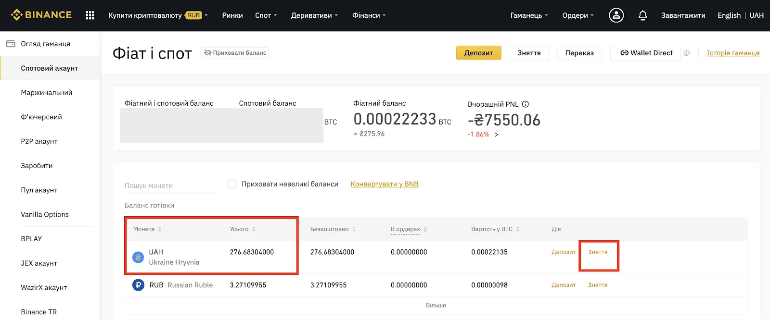This screenshot has height=320, width=770.
Task: Click the Вчорашній PNL info icon
Action: pyautogui.click(x=526, y=104)
